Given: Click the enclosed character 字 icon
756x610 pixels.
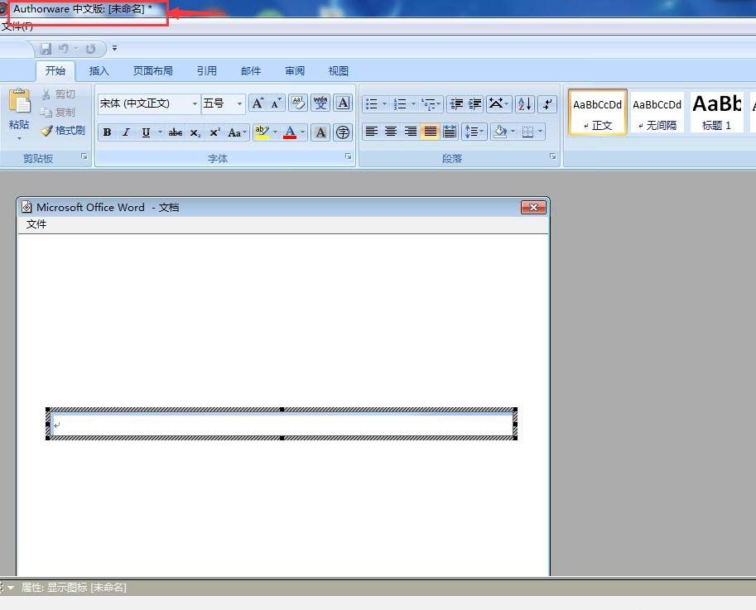Looking at the screenshot, I should point(343,132).
